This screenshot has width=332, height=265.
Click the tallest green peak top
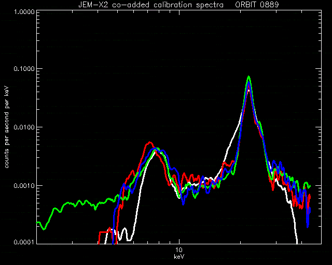coord(249,77)
